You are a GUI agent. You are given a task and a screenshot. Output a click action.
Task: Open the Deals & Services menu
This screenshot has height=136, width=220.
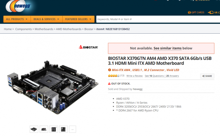pos(46,19)
